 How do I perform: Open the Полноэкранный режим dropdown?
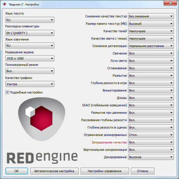click(30, 71)
